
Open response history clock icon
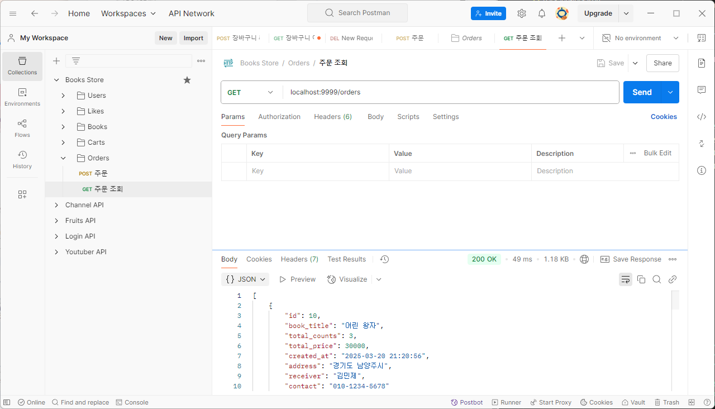tap(384, 259)
